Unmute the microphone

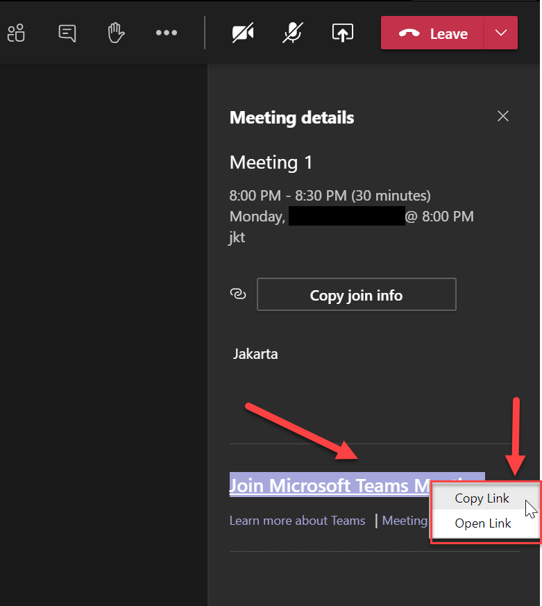[292, 33]
